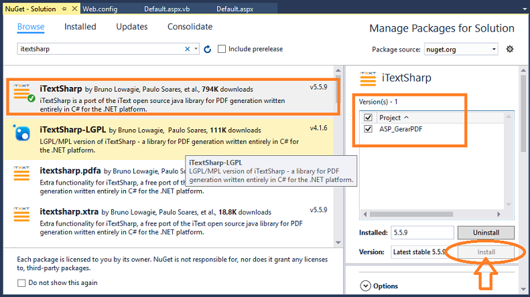Click the details pane scrollbar thumb
530x297 pixels.
click(x=523, y=113)
